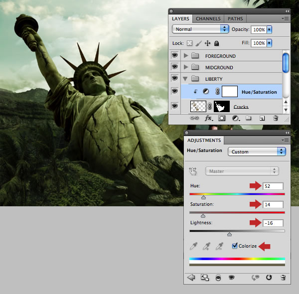Select the Hue/Saturation layer name

click(x=259, y=92)
